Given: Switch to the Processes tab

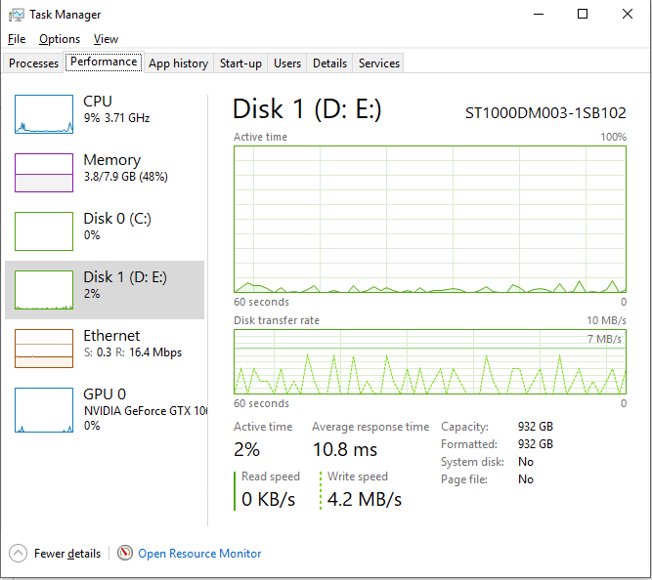Looking at the screenshot, I should click(33, 63).
